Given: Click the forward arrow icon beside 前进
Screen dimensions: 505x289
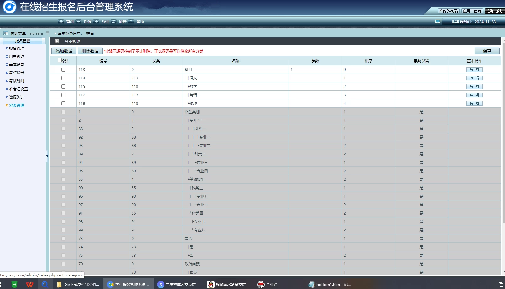Looking at the screenshot, I should (96, 22).
